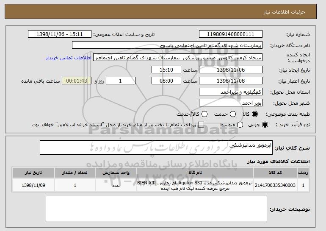
Task: Select the خدمت radio option
Action: click(235, 114)
